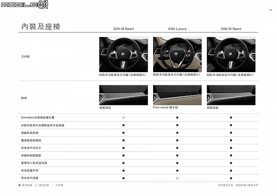Click 自動防眩 row dot under 330i M Sport

pos(231,125)
